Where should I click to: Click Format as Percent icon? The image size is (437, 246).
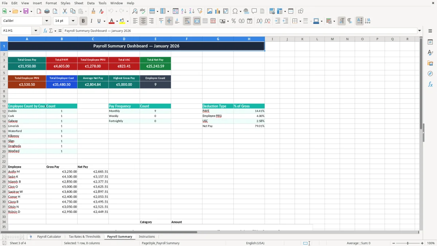click(x=233, y=21)
